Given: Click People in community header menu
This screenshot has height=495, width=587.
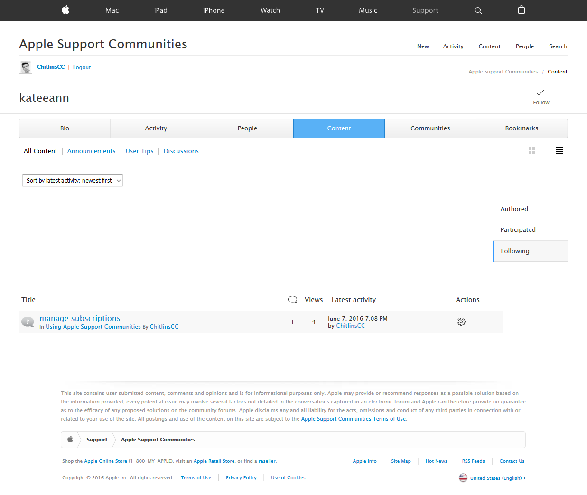Looking at the screenshot, I should tap(525, 46).
